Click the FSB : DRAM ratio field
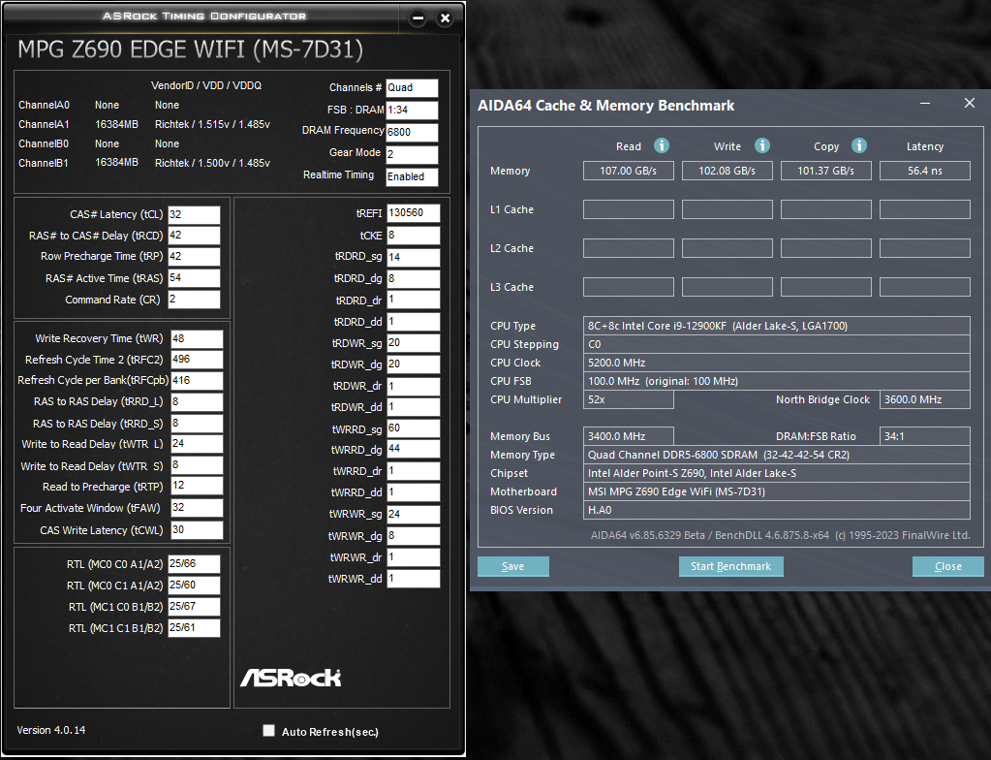 tap(412, 110)
